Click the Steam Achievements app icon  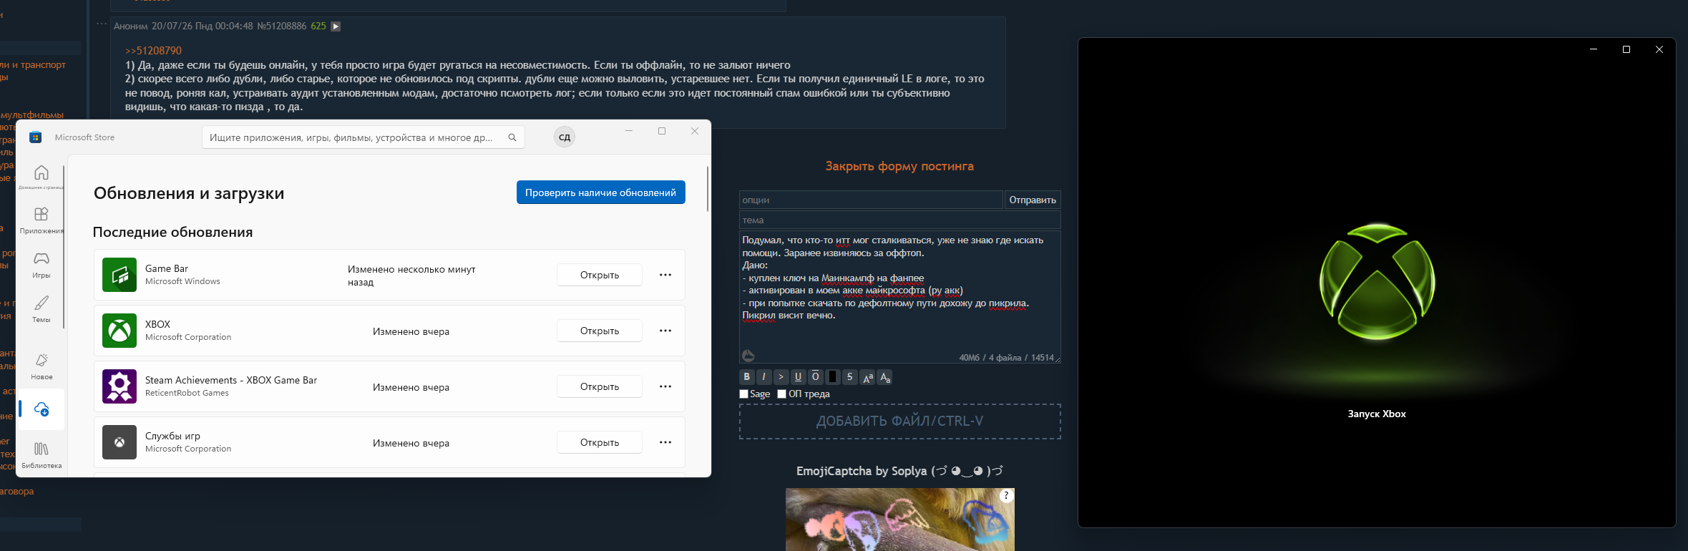119,386
